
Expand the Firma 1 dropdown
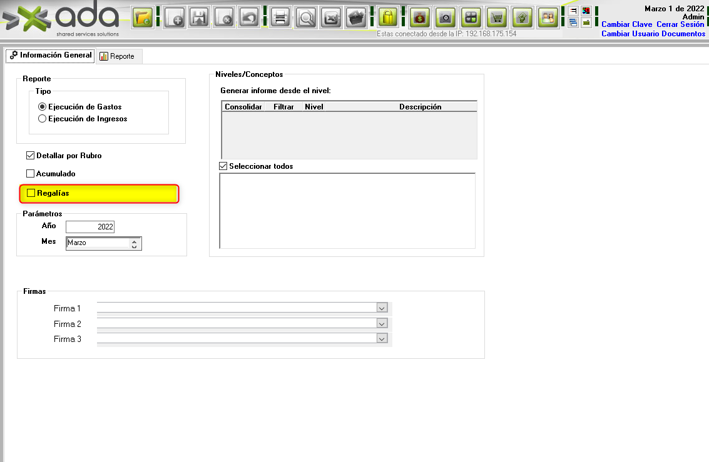(x=382, y=308)
